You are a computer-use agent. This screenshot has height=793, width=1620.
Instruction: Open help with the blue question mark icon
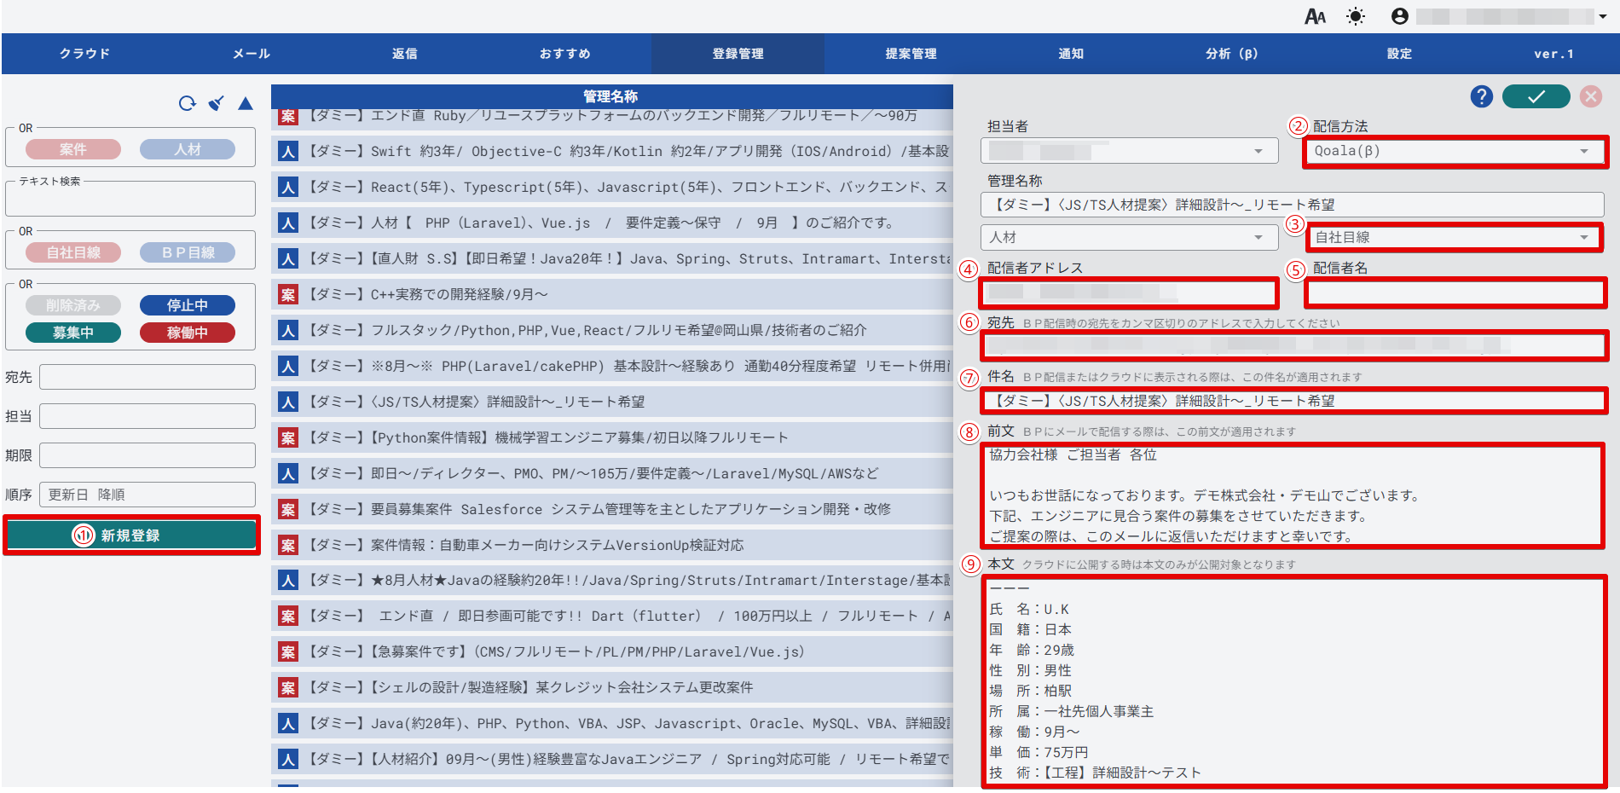point(1481,96)
